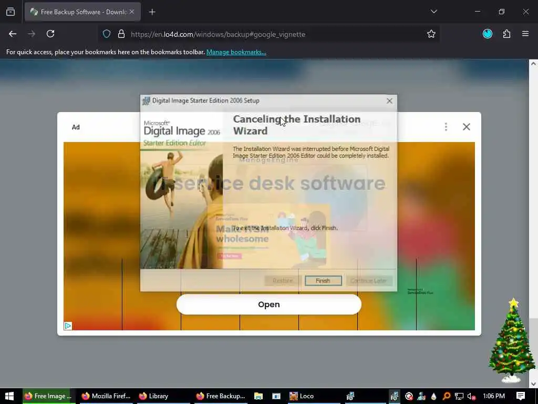Viewport: 538px width, 404px height.
Task: Click the messenger people tray icon
Action: (x=421, y=396)
